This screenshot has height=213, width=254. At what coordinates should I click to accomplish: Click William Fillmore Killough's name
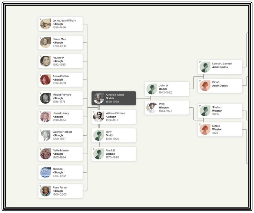pos(115,115)
